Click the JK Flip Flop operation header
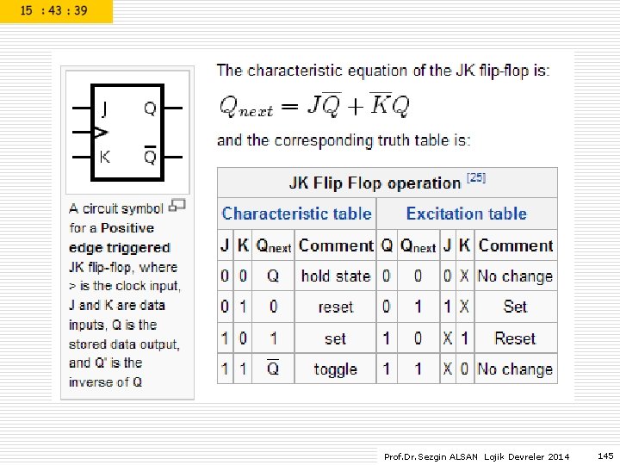This screenshot has height=465, width=620. 387,183
